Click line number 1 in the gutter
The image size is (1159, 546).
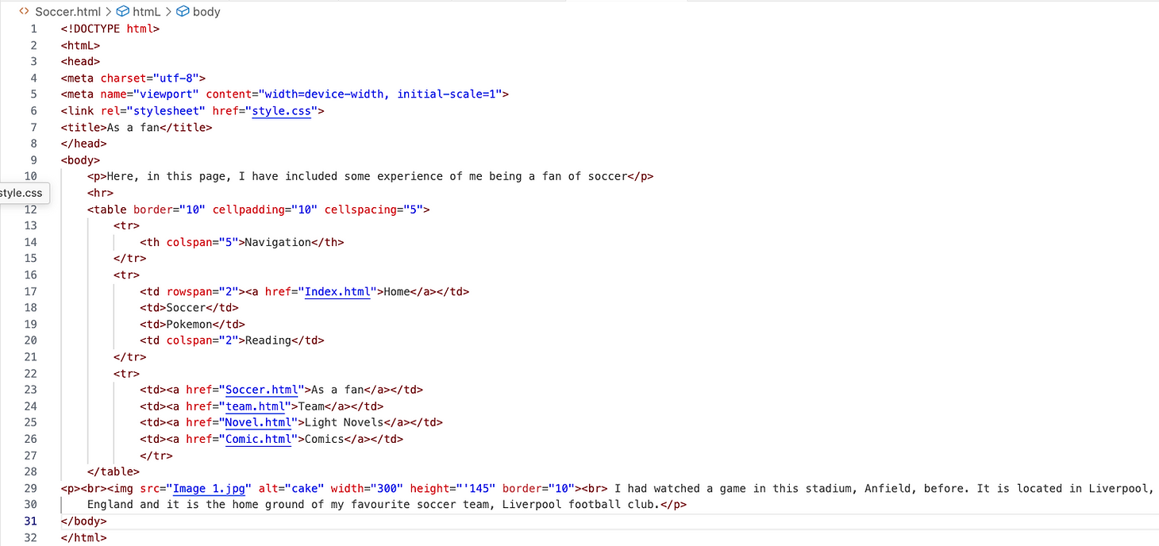pos(33,28)
